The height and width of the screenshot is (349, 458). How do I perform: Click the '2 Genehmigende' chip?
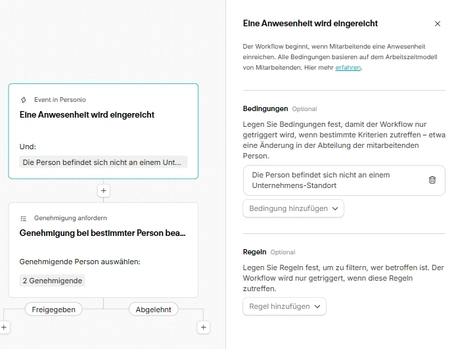[52, 281]
